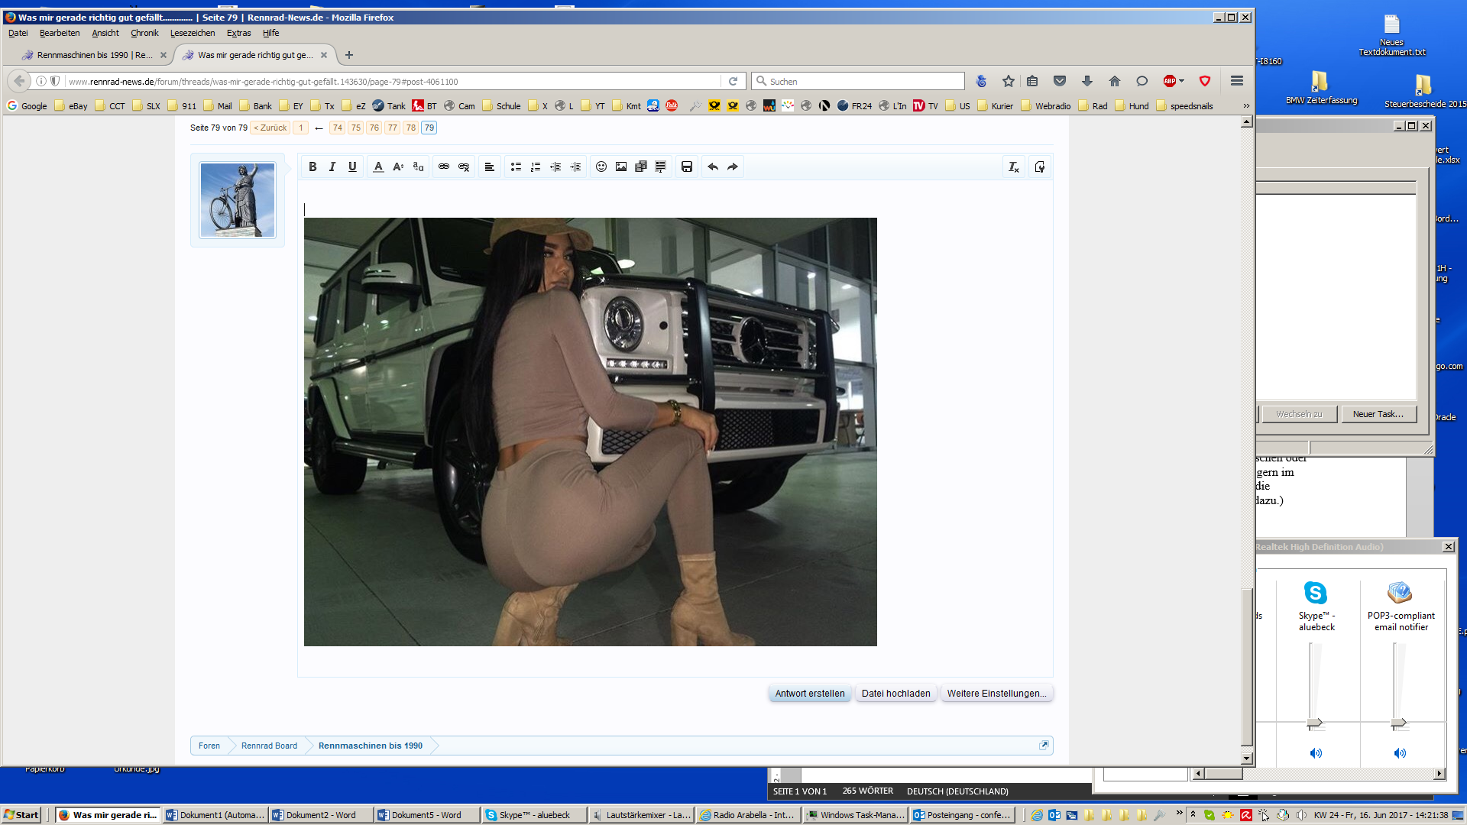
Task: Mute the POP3-compliant email notifier speaker
Action: 1400,753
